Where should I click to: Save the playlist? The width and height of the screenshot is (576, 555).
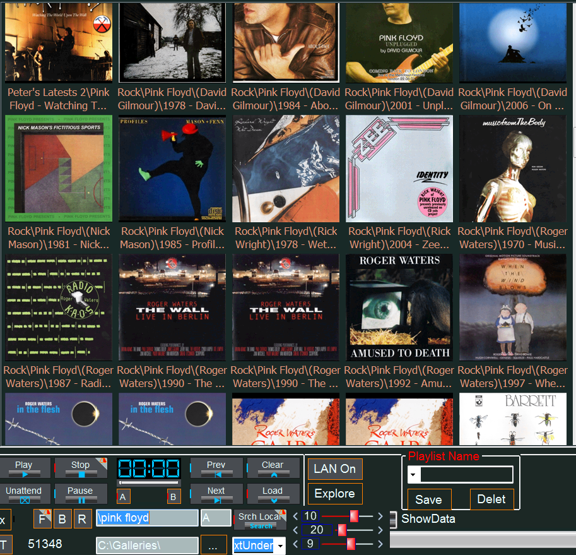(429, 499)
